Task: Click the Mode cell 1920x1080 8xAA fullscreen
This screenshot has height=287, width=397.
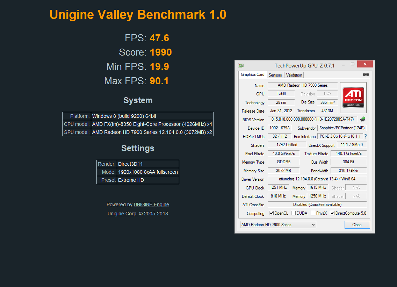Action: point(148,172)
